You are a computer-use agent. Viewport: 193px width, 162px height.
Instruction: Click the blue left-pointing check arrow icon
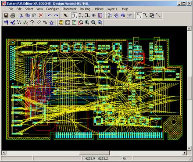(x=13, y=22)
